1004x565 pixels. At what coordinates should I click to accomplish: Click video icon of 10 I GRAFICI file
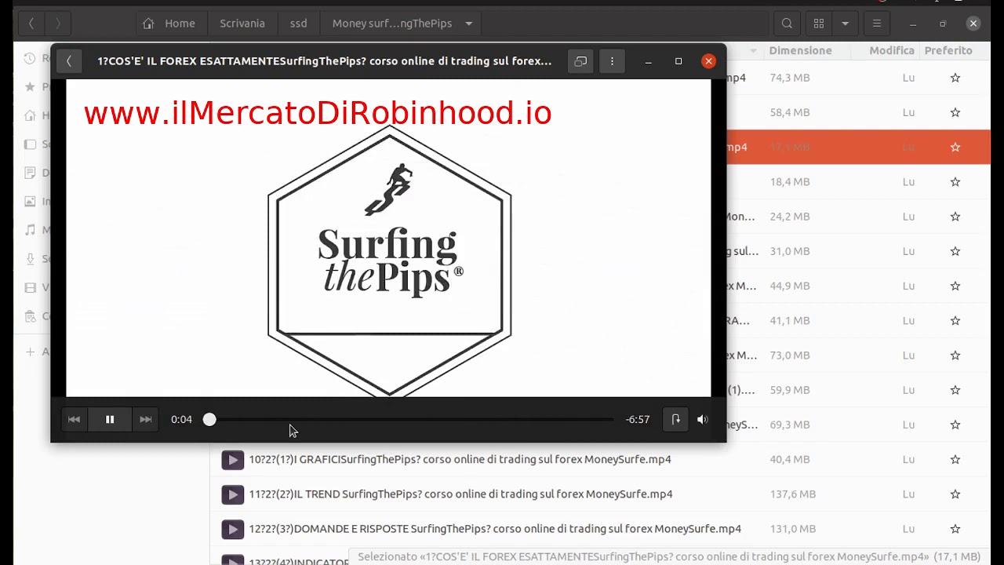(232, 460)
